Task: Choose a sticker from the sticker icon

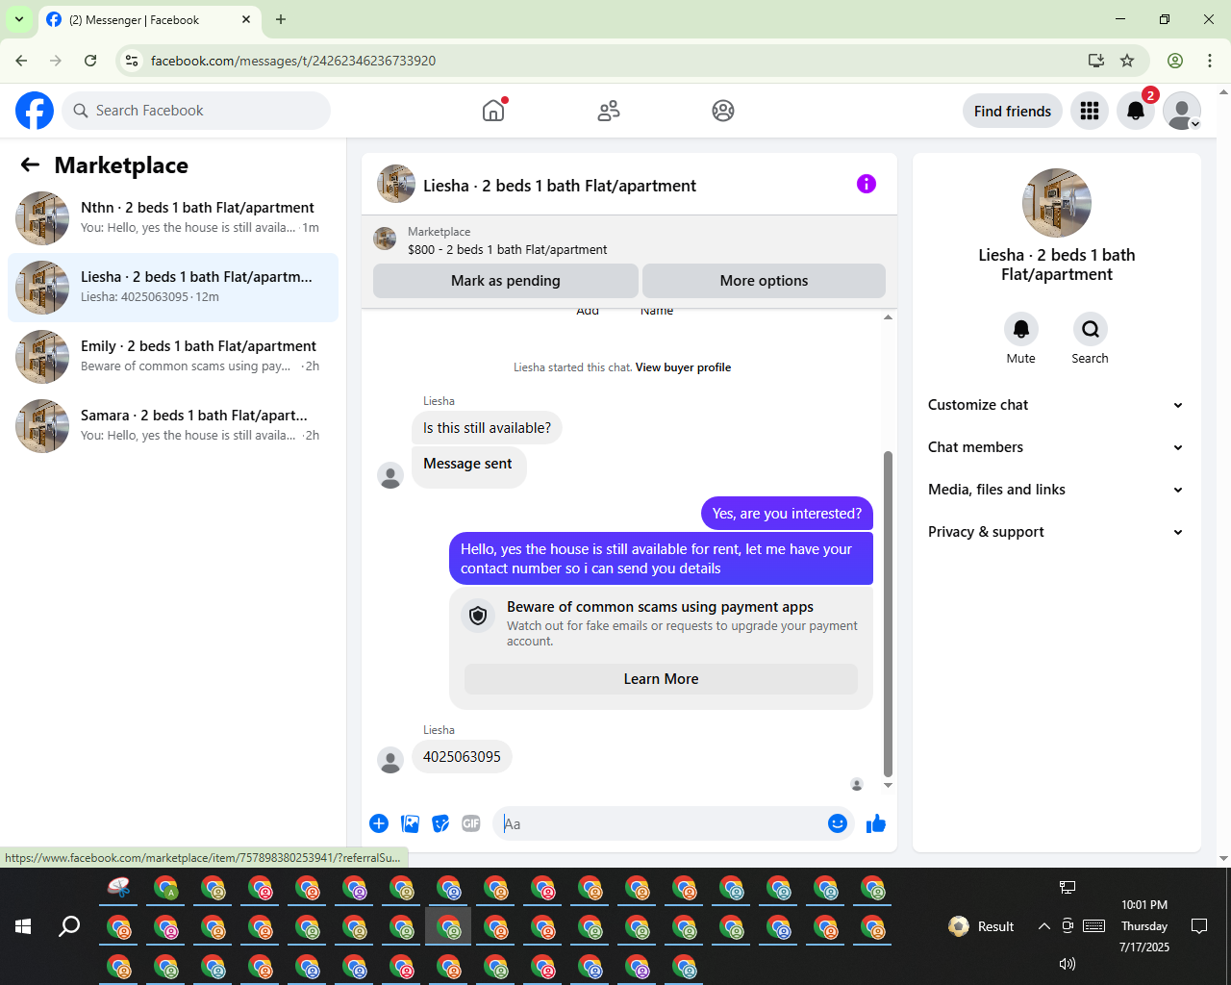Action: click(440, 823)
